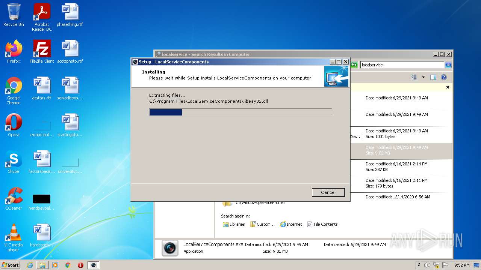Select result sized 179 bytes
The image size is (481, 270).
click(401, 184)
